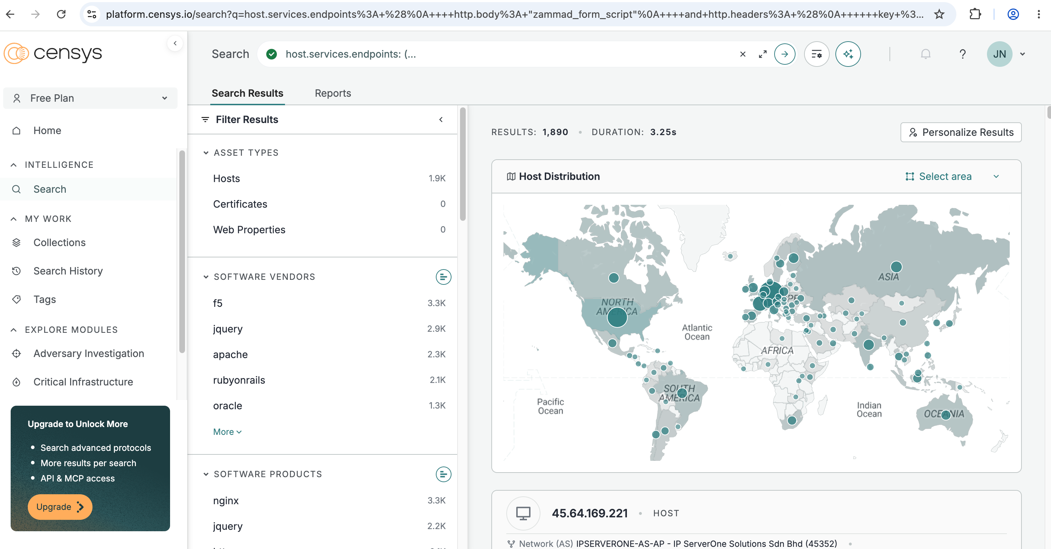
Task: Open Software Vendors report icon
Action: coord(443,277)
